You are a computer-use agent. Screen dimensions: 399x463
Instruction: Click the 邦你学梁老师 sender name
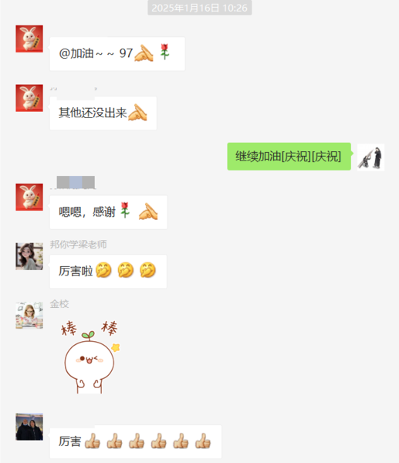[x=78, y=245]
